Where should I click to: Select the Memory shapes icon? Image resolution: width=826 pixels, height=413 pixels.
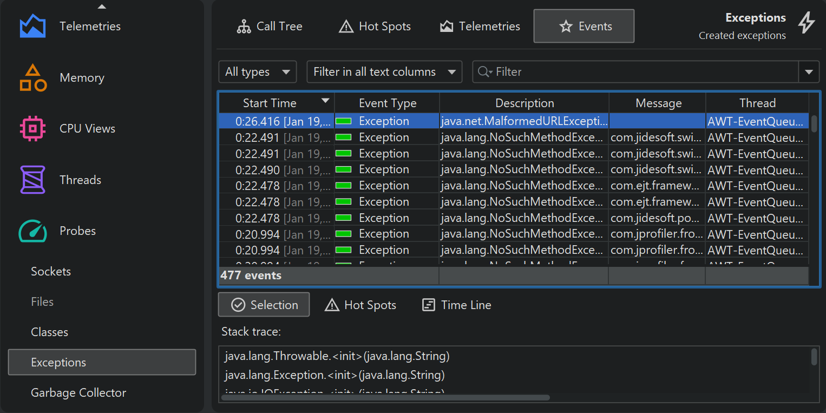(x=32, y=78)
